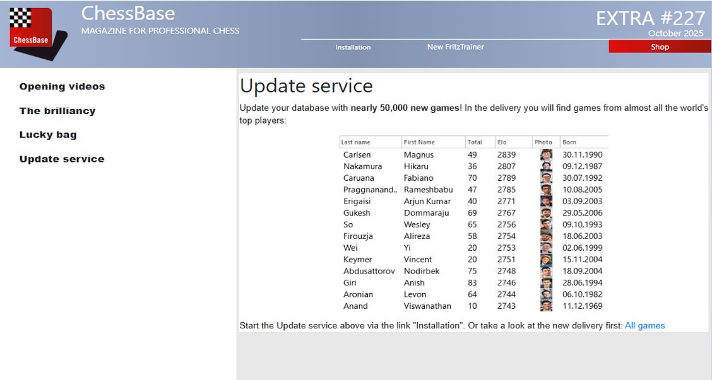712x380 pixels.
Task: Click Wesley So's player photo
Action: [546, 225]
